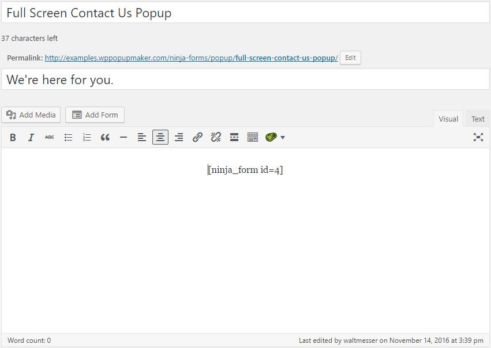This screenshot has height=348, width=491.
Task: Click the Add Form button
Action: (95, 115)
